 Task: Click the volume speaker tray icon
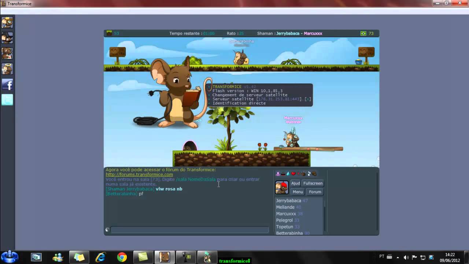click(406, 257)
